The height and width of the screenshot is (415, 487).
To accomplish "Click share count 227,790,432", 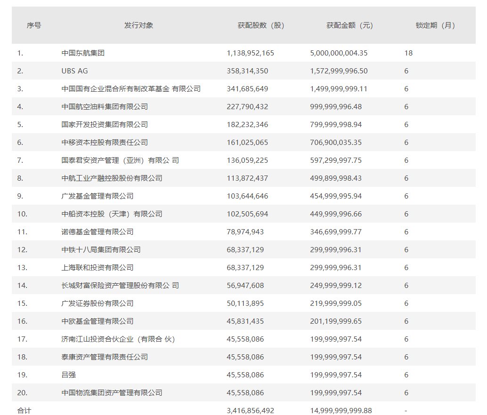I will pyautogui.click(x=247, y=107).
